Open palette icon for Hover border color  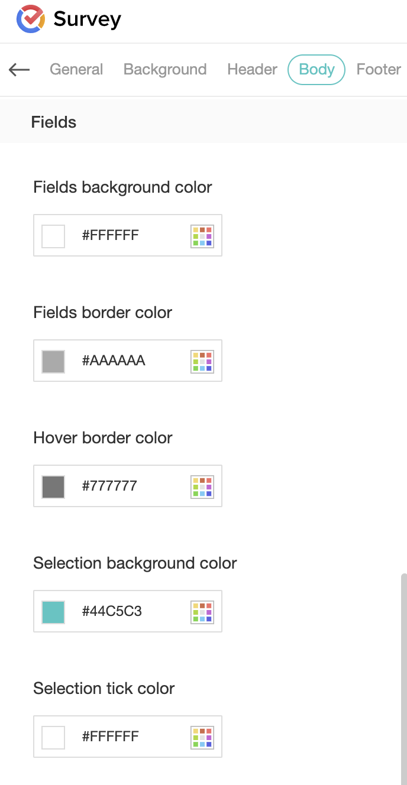(202, 486)
